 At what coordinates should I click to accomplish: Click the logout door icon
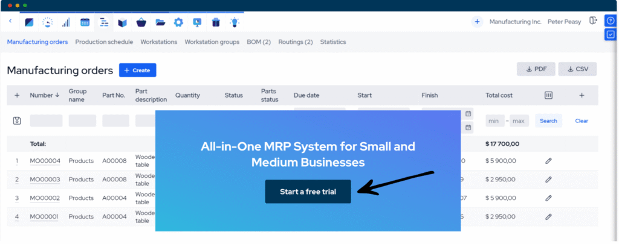coord(593,21)
